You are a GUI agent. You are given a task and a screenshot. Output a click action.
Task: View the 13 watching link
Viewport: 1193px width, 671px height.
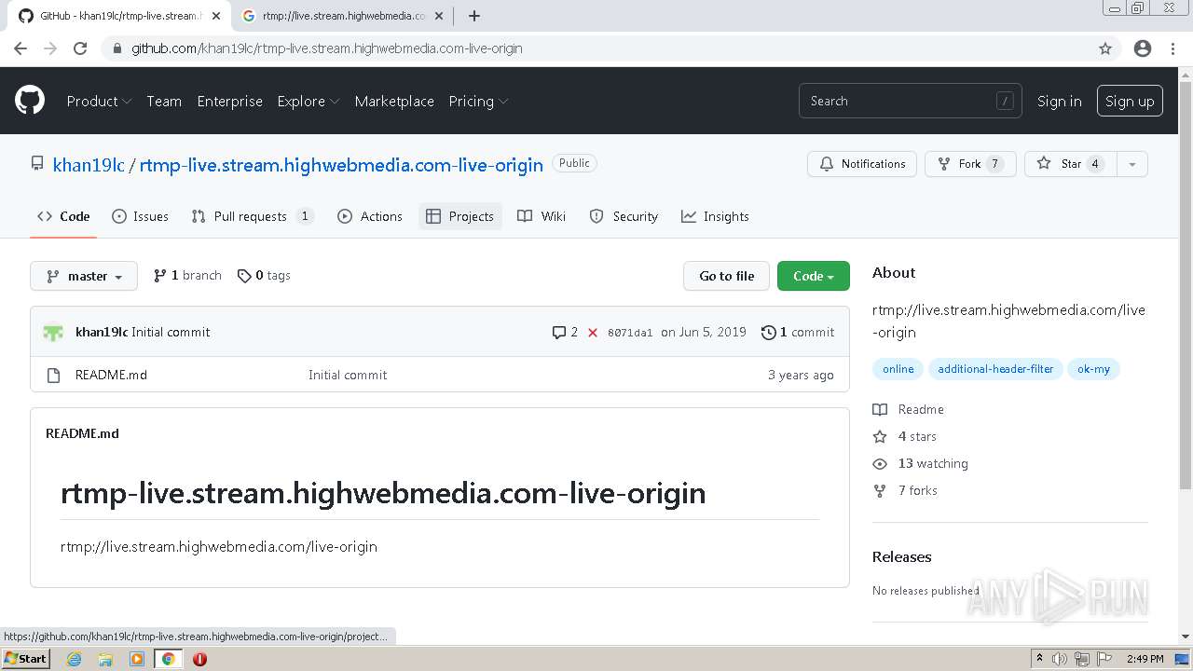coord(921,463)
